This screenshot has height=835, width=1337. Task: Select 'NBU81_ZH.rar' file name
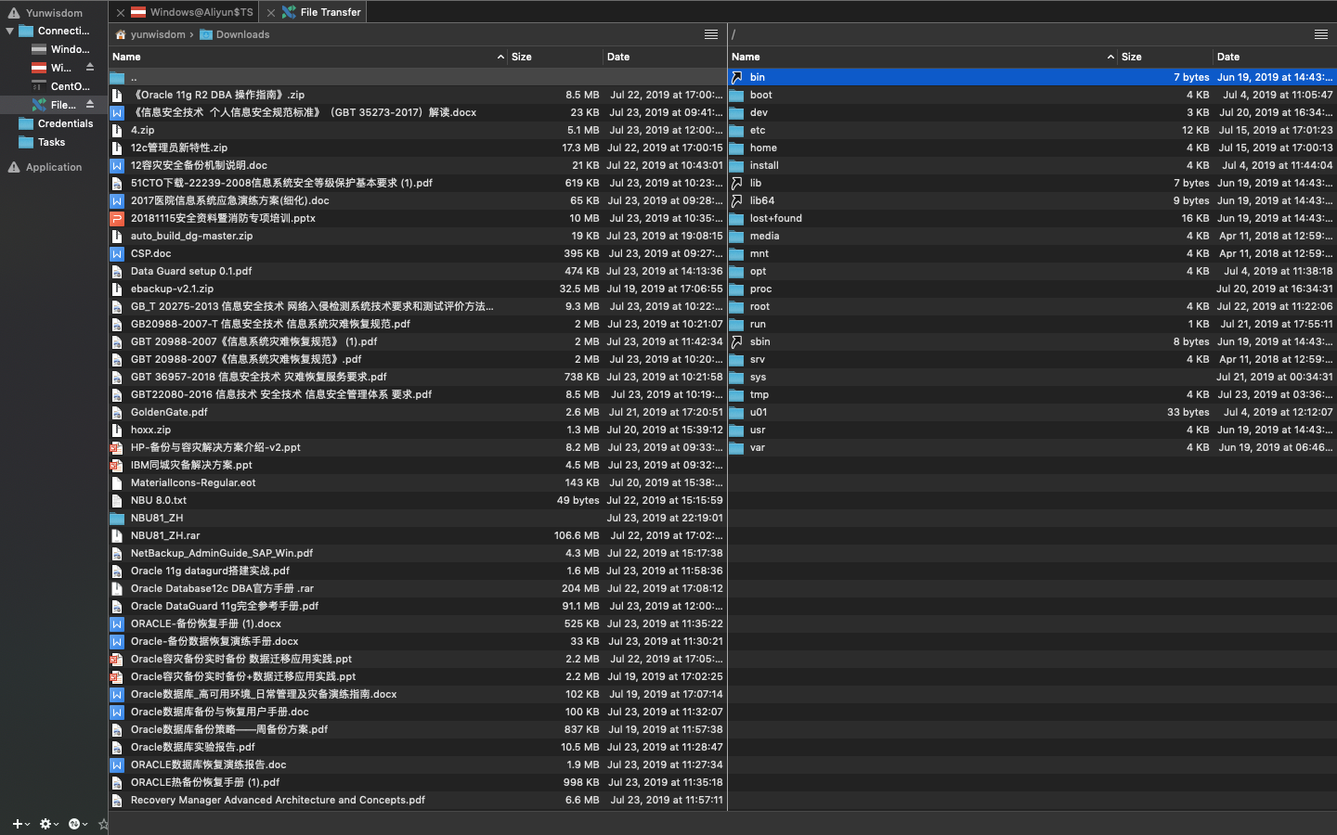click(x=165, y=535)
